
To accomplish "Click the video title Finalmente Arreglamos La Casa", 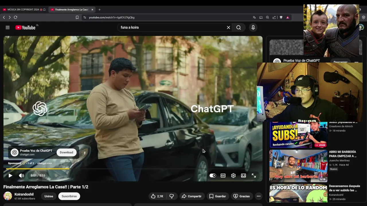I will coord(46,187).
